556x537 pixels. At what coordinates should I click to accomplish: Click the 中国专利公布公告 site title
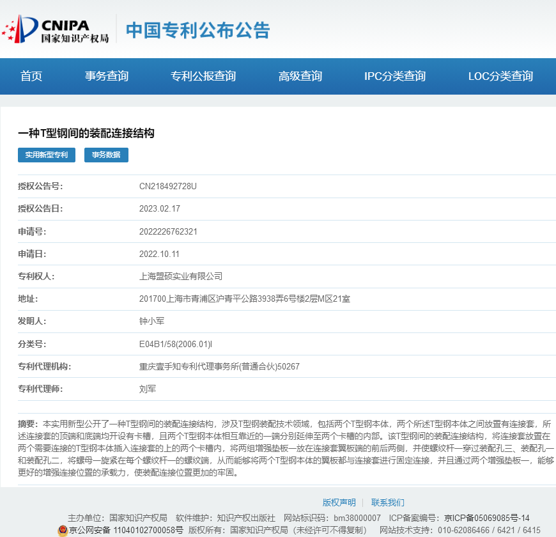pos(197,30)
